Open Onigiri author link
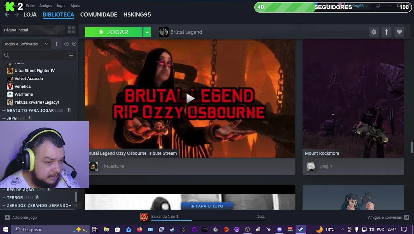 (325, 166)
